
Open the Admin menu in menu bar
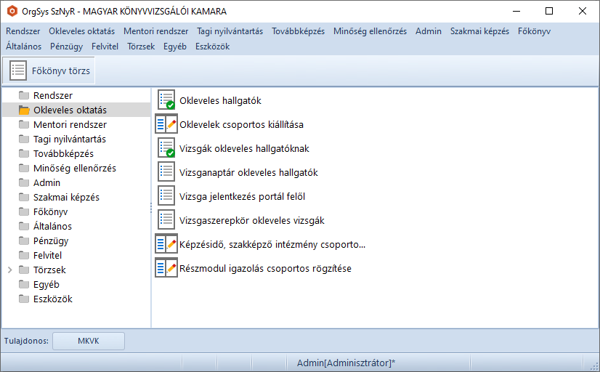point(428,31)
